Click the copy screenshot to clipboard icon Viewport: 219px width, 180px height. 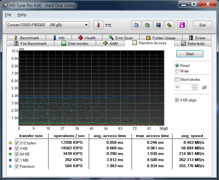tap(147, 25)
